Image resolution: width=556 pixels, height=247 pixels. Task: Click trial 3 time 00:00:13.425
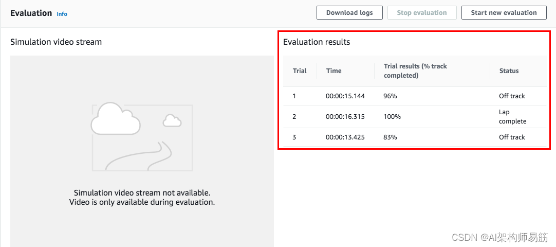pos(345,137)
